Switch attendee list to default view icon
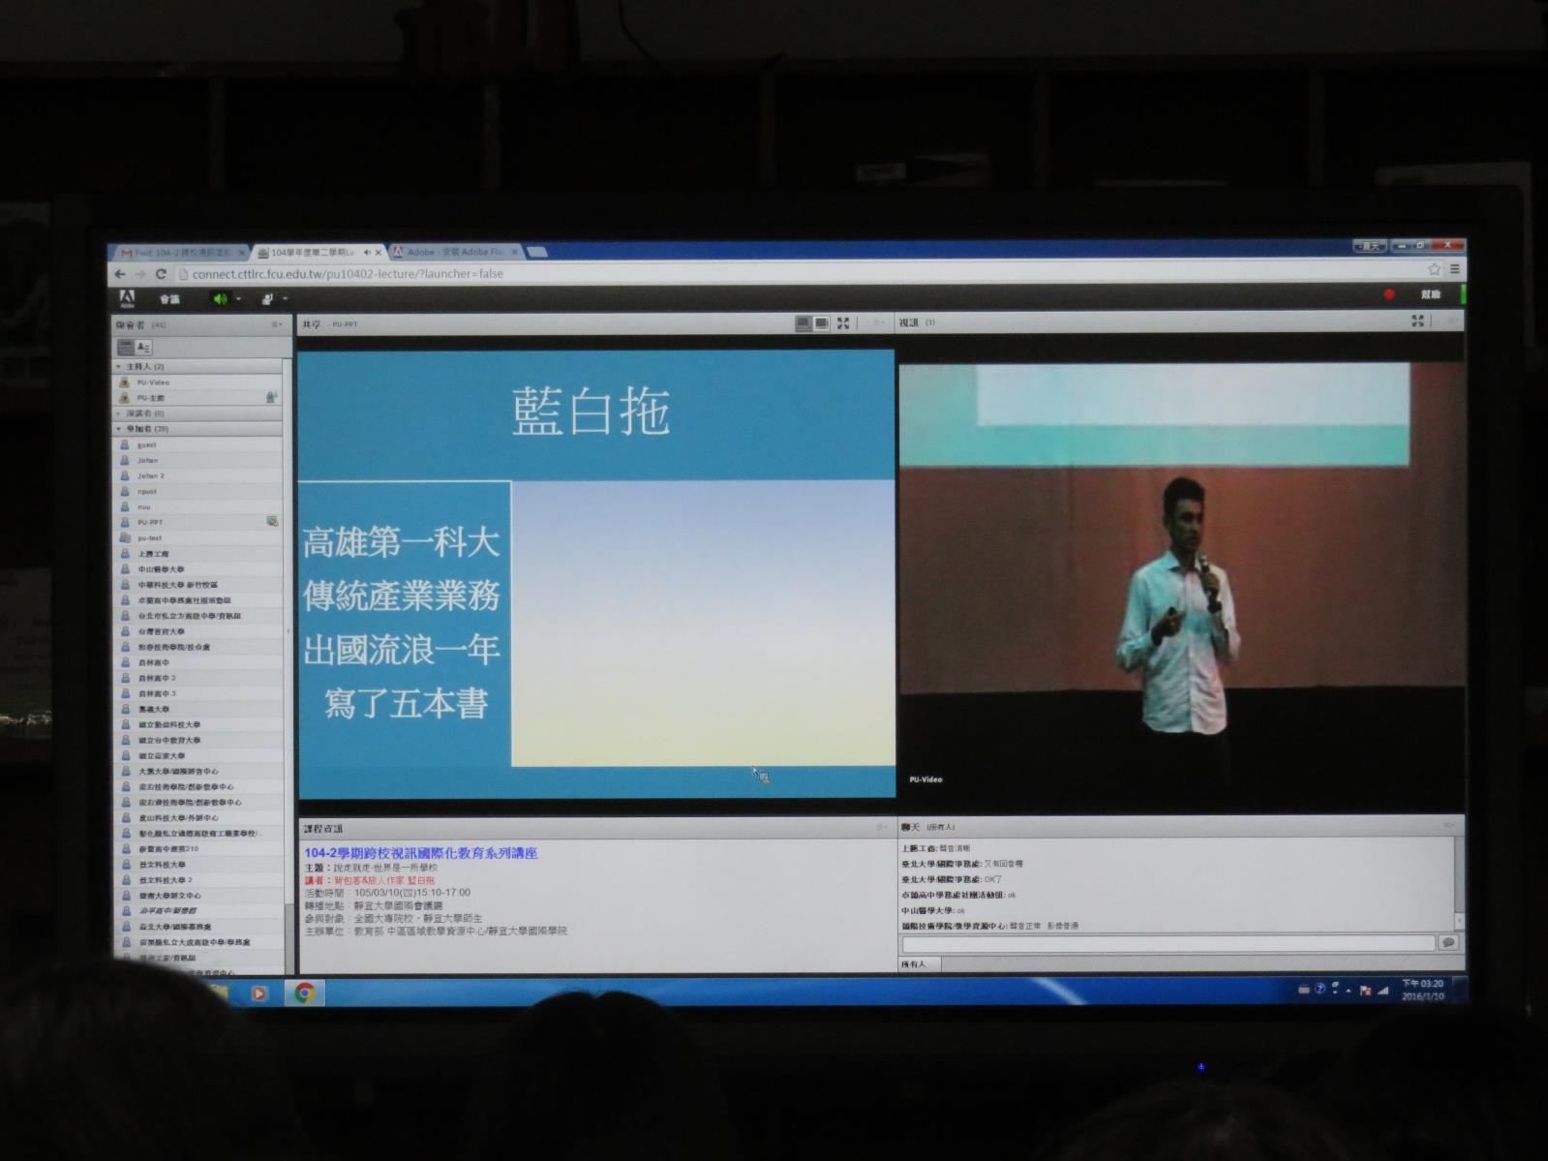Screen dimensions: 1548x1161 tap(126, 347)
